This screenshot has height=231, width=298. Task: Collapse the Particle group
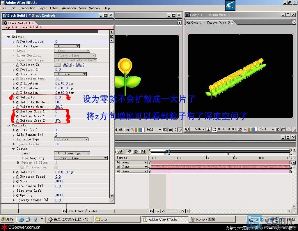tap(8, 126)
